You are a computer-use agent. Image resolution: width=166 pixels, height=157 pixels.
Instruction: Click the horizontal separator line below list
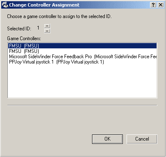(82, 105)
